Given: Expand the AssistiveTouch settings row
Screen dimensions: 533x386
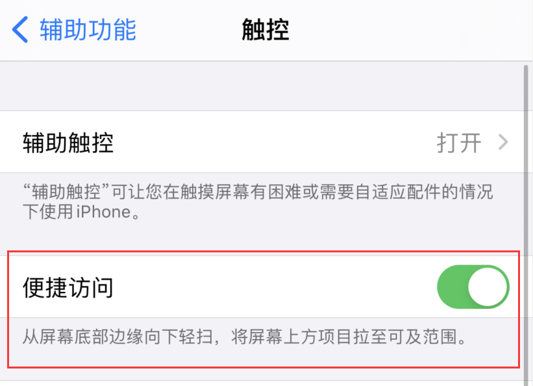Looking at the screenshot, I should 260,143.
